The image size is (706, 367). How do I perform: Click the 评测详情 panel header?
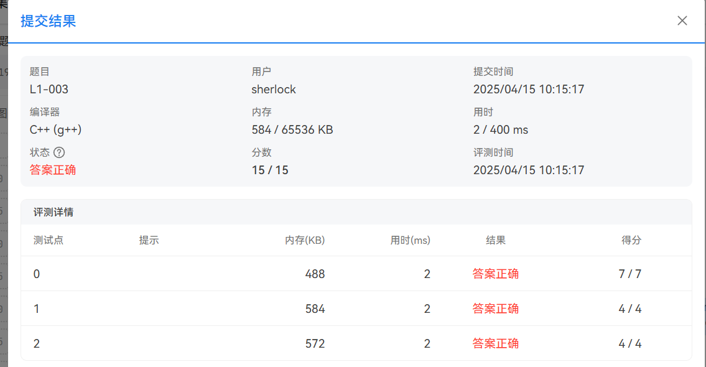pyautogui.click(x=53, y=212)
